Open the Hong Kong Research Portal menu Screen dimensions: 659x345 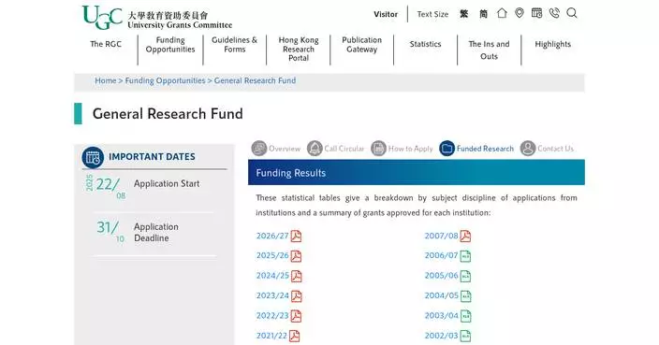pyautogui.click(x=299, y=49)
